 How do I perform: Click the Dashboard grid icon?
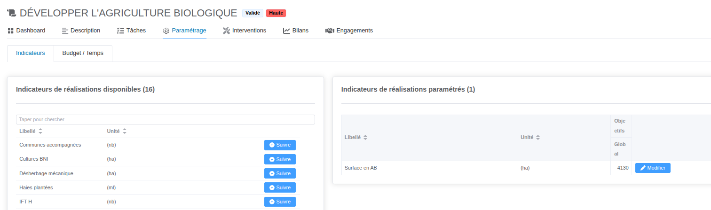pos(11,31)
